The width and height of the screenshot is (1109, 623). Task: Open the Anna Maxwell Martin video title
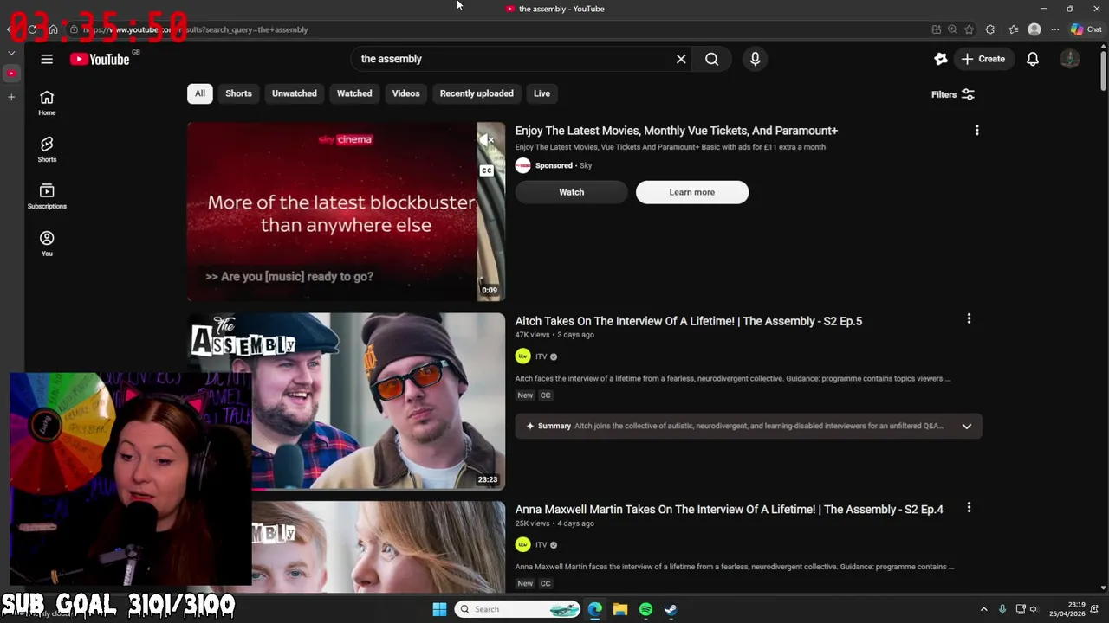click(730, 510)
